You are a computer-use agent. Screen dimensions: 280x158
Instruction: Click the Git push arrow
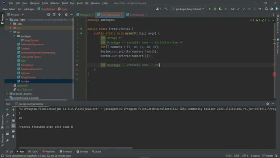pos(249,9)
